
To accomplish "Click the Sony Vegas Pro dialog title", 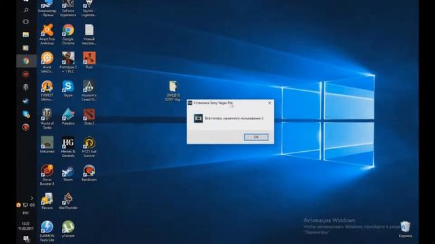I will point(213,103).
